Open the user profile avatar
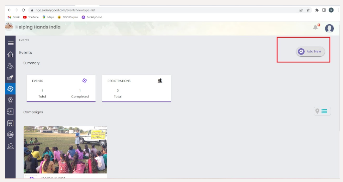The image size is (343, 182). pyautogui.click(x=329, y=28)
